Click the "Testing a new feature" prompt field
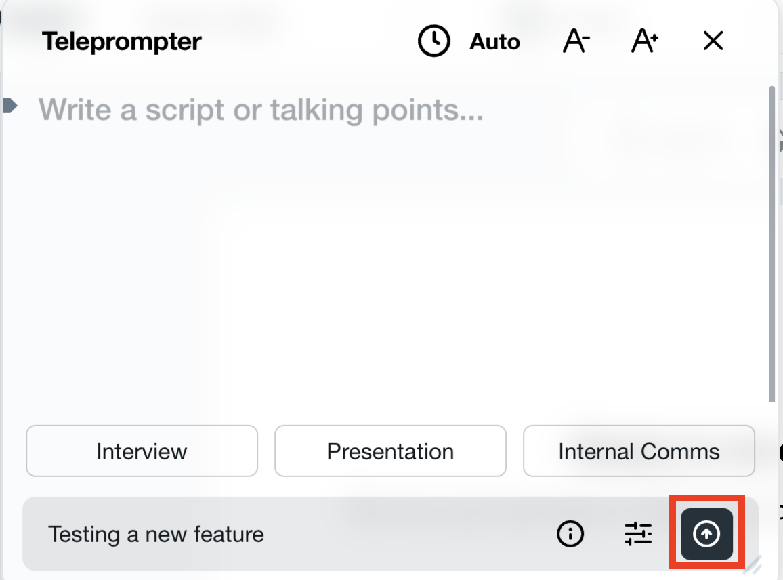 [156, 534]
